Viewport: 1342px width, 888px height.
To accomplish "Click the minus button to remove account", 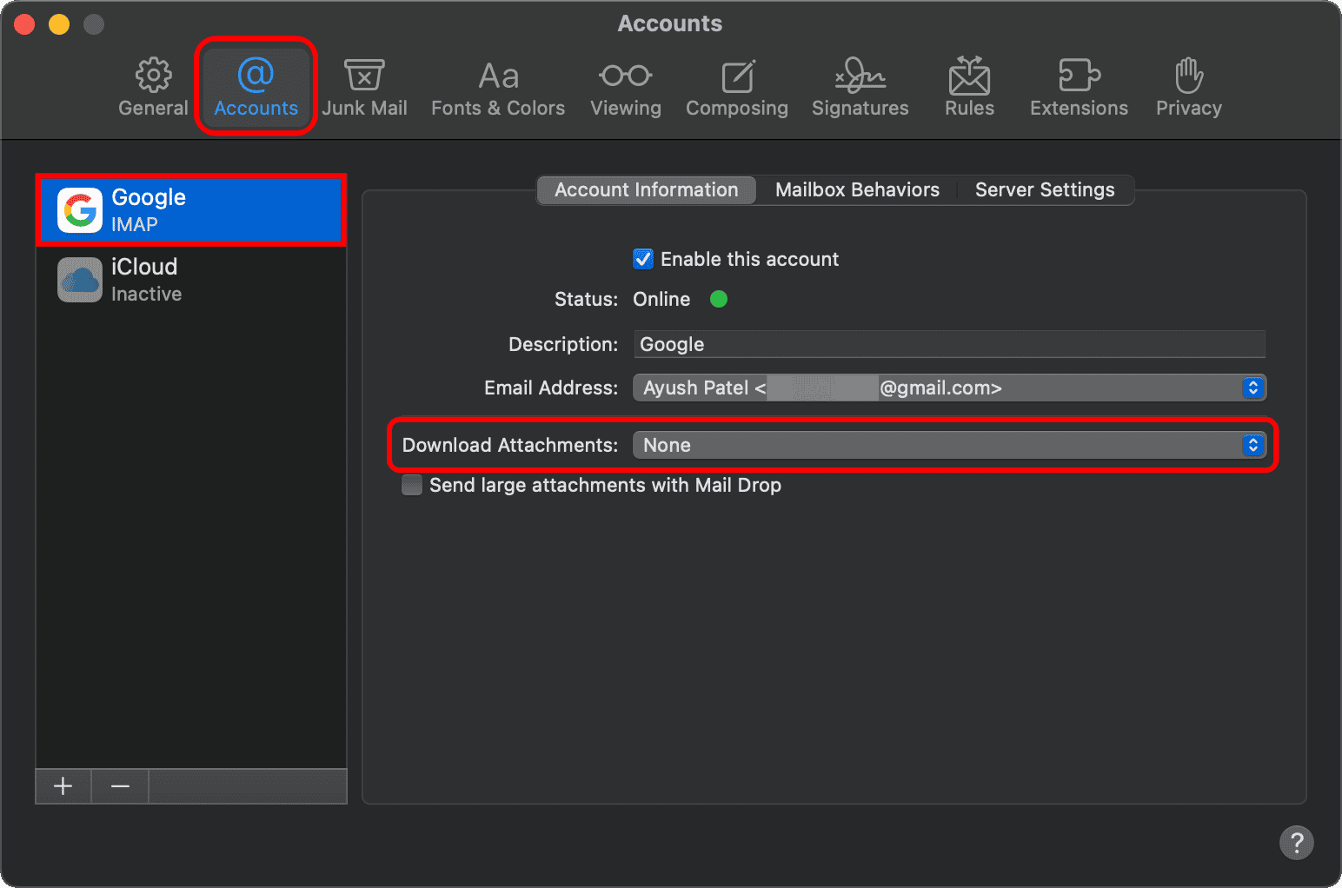I will click(x=120, y=786).
